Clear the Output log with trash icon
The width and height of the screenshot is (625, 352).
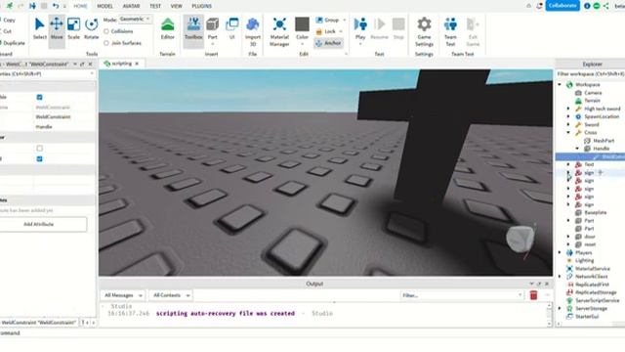(x=533, y=295)
